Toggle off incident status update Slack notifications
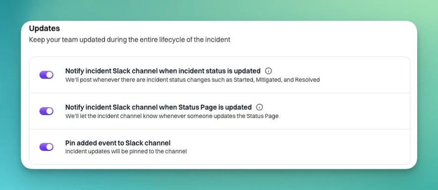Viewport: 438px width, 190px height. (47, 75)
